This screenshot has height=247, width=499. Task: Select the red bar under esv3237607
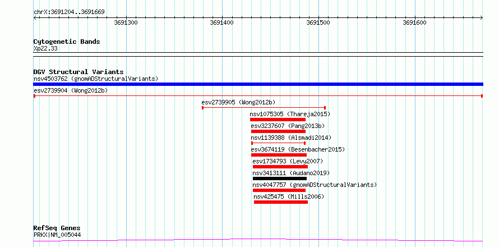[x=278, y=131]
